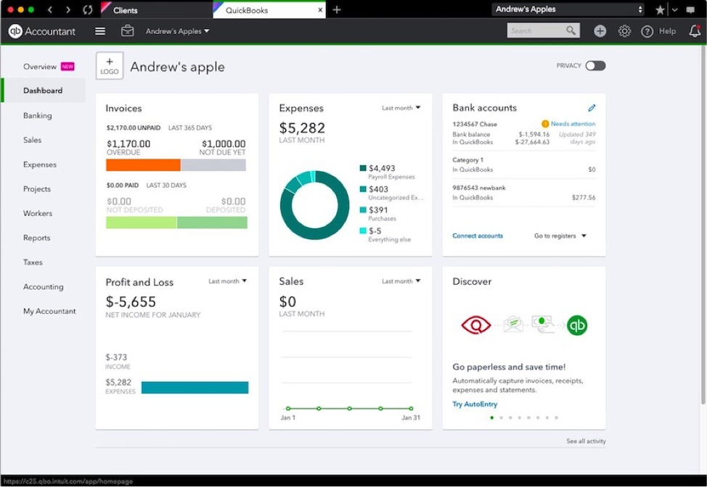Go to Banking in the sidebar
The width and height of the screenshot is (707, 487).
(38, 116)
